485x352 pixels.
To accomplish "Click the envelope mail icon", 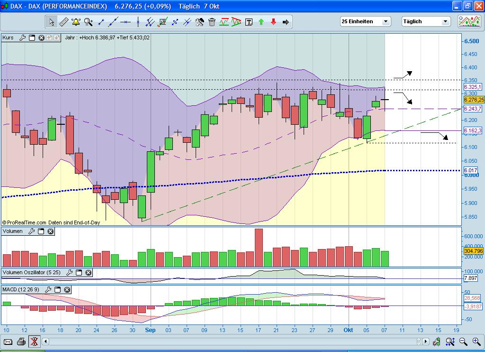I will tap(8, 342).
